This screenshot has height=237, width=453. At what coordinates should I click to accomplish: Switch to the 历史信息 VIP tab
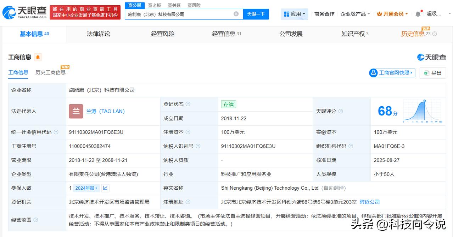pos(415,33)
